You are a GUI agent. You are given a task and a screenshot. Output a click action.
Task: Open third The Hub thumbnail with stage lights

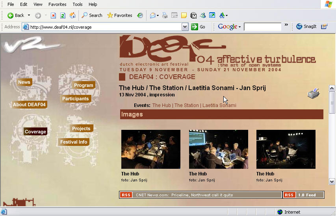click(x=286, y=149)
